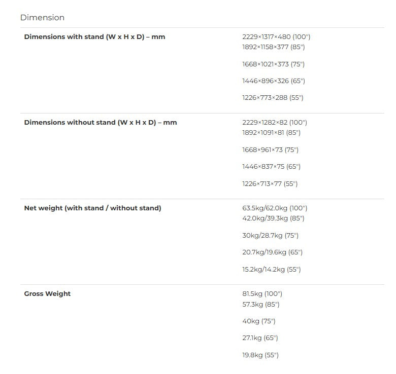This screenshot has height=374, width=396.
Task: Select the 15.2kg/14.2kg net weight entry
Action: [272, 270]
